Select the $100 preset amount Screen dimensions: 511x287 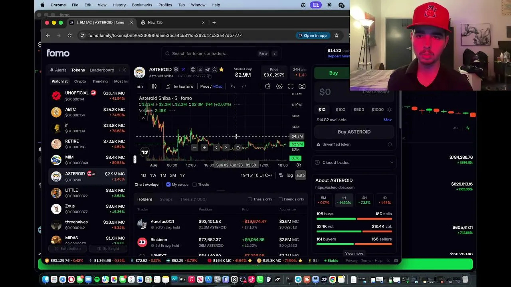(x=340, y=110)
